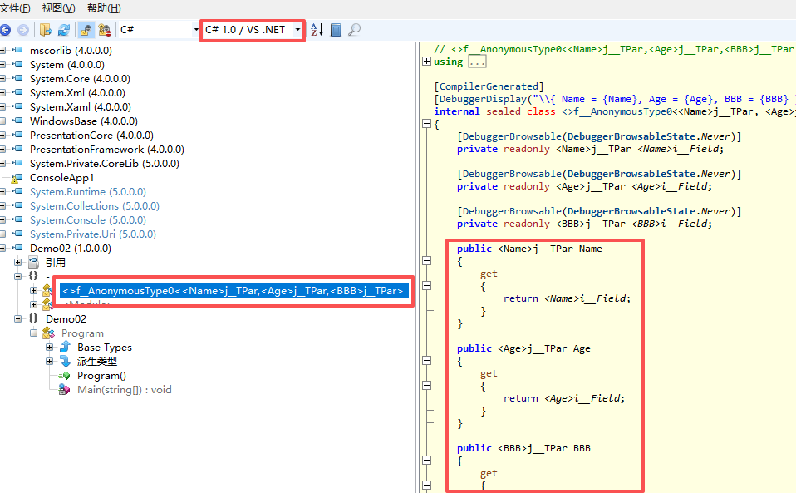796x493 pixels.
Task: Select the ConsoleApp1 assembly node
Action: tap(62, 178)
